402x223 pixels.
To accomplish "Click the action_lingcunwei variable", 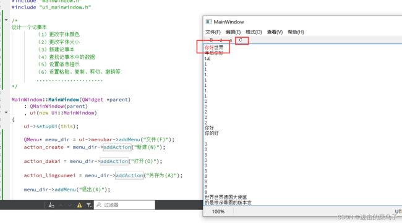I will [x=49, y=175].
